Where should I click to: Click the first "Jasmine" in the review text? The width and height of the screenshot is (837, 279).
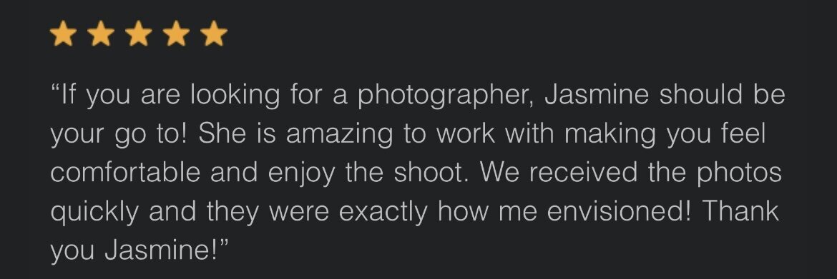(x=598, y=94)
